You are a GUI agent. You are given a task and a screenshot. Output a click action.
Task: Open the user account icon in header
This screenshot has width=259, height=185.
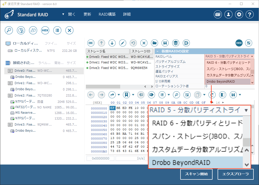(x=228, y=15)
